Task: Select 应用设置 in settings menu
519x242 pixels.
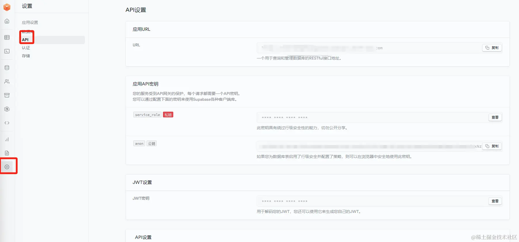Action: (x=30, y=22)
